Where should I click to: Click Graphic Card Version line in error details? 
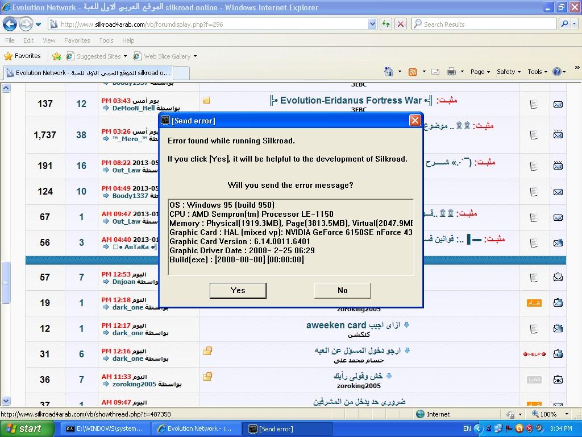pyautogui.click(x=240, y=241)
